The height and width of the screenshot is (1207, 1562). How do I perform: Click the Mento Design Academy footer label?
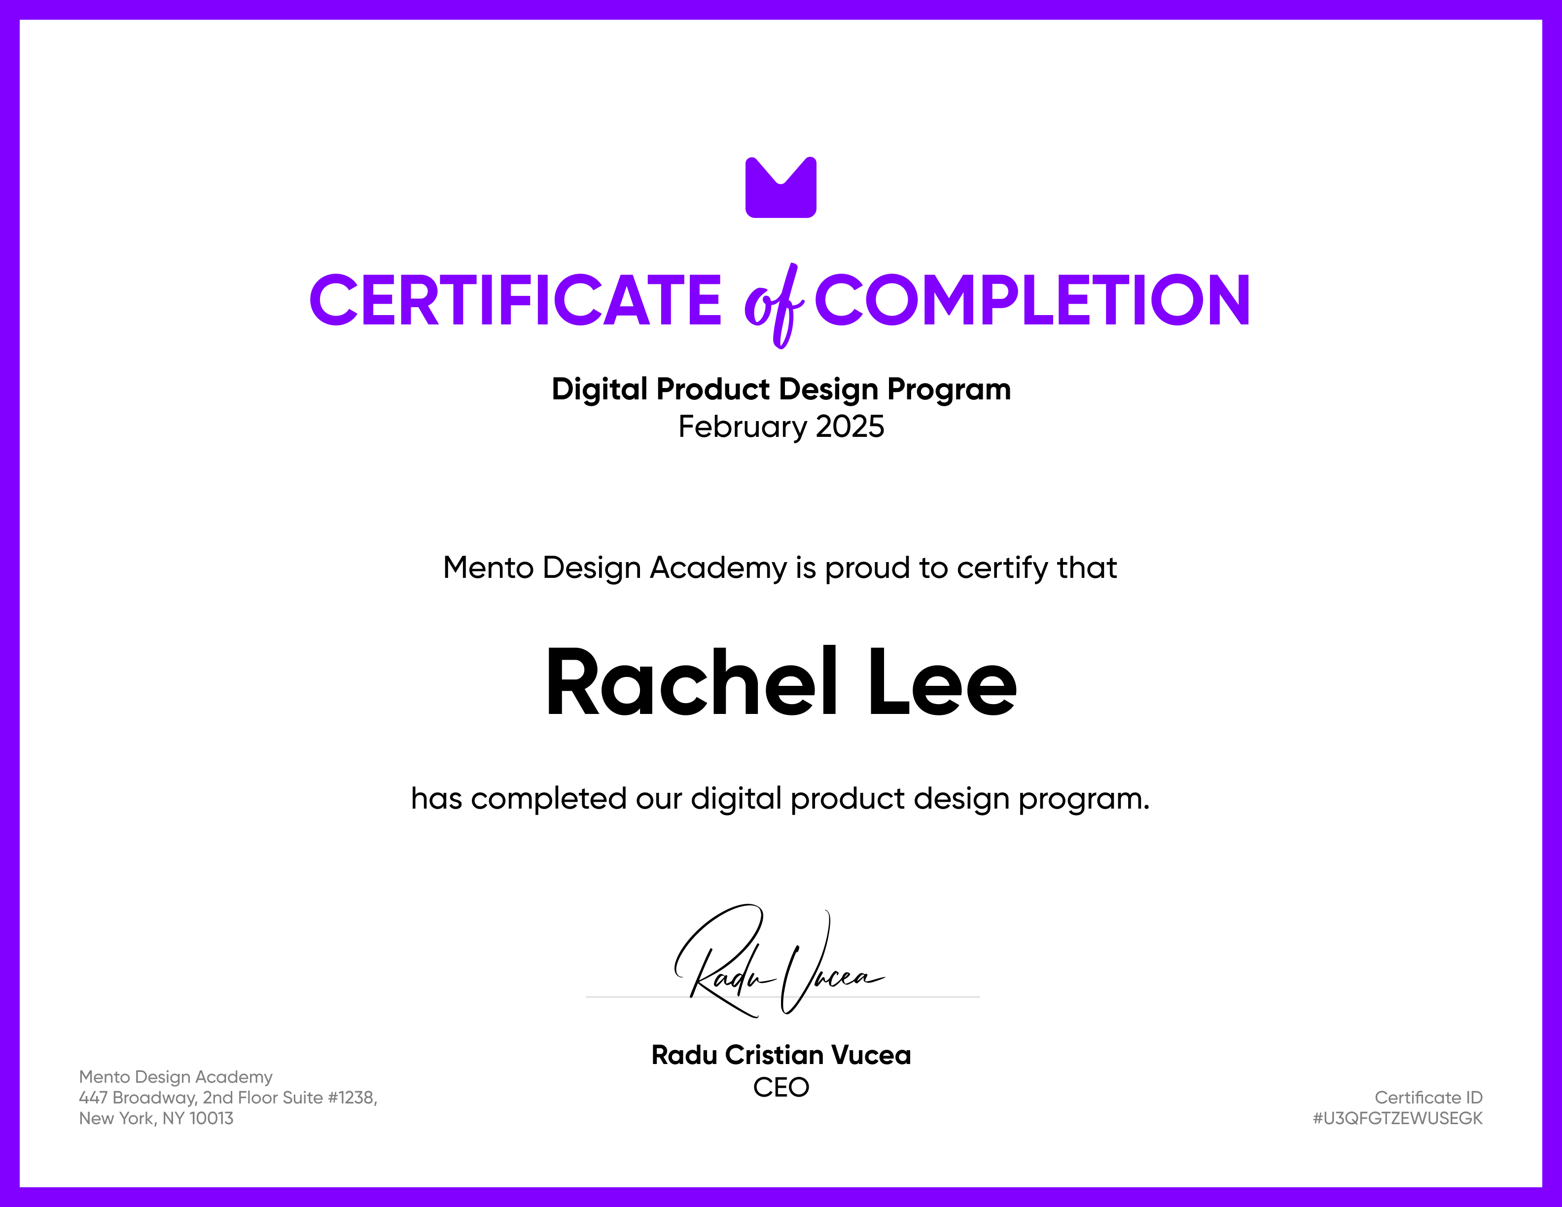point(175,1077)
